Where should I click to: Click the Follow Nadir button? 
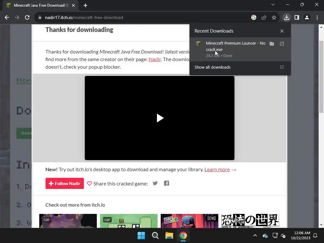(x=65, y=183)
